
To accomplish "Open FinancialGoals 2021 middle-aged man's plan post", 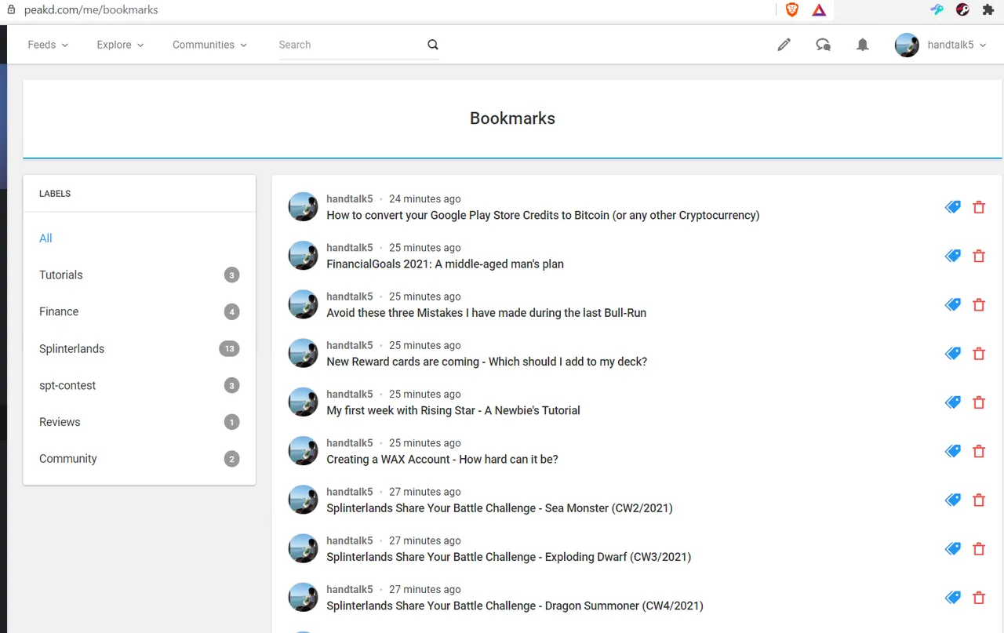I will pos(445,264).
